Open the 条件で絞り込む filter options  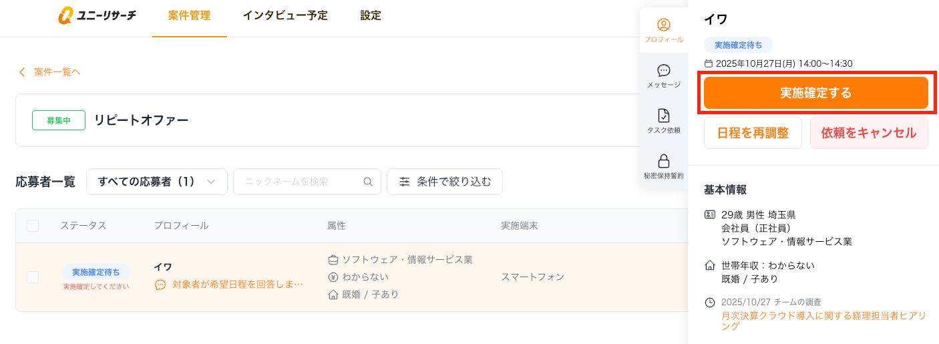coord(445,182)
